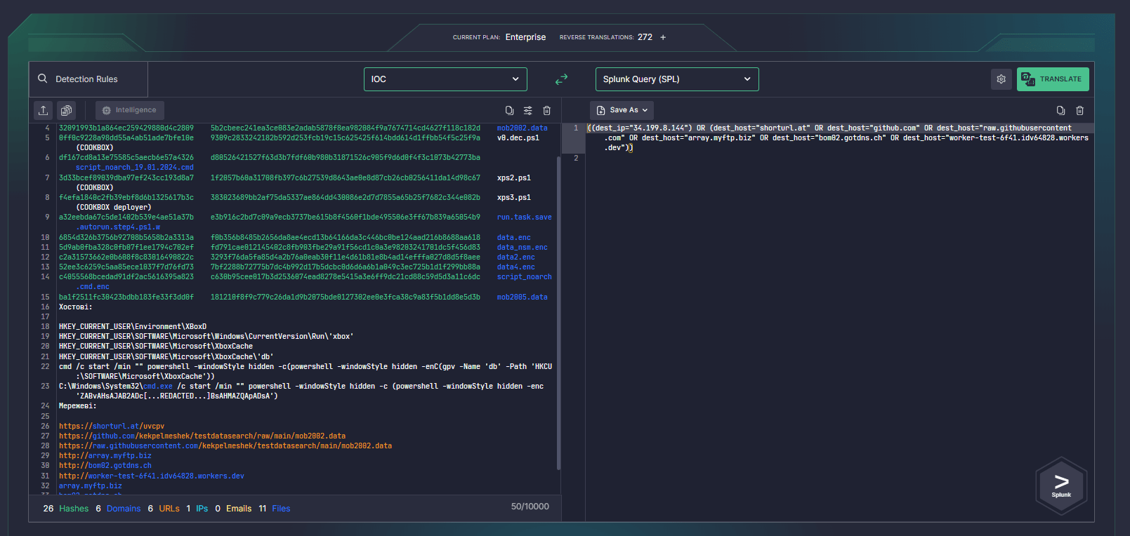The width and height of the screenshot is (1130, 536).
Task: Open the IOC source format dropdown
Action: (x=445, y=79)
